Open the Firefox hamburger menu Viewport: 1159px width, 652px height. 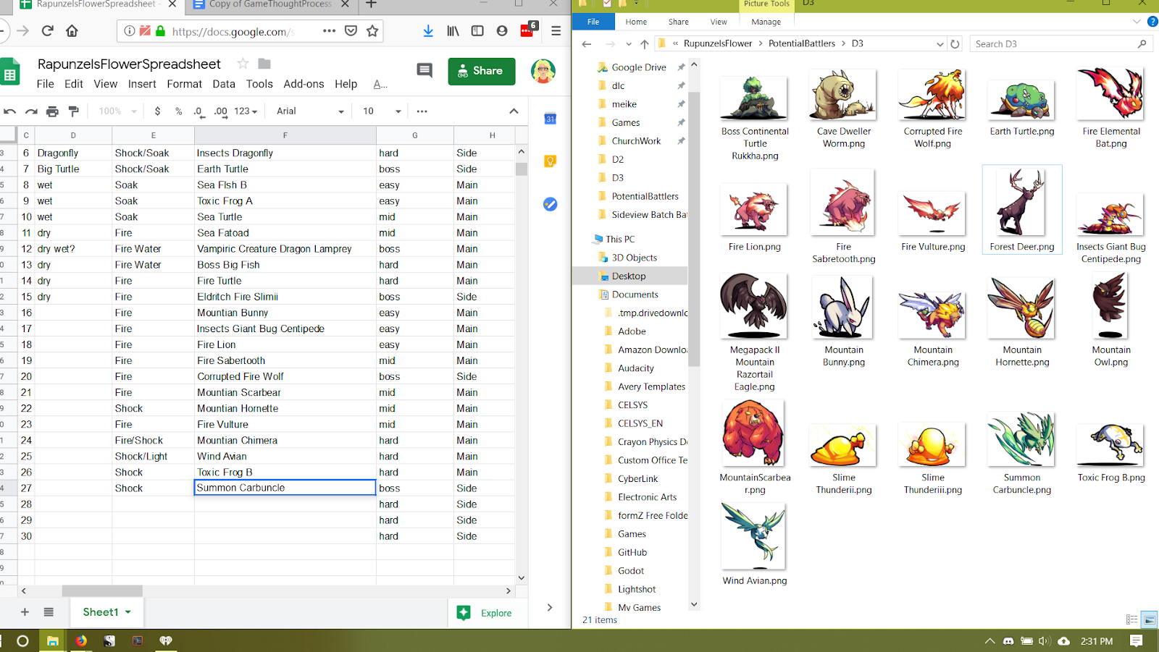(x=556, y=31)
